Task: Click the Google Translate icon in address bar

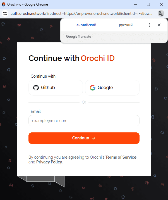Action: tap(161, 13)
